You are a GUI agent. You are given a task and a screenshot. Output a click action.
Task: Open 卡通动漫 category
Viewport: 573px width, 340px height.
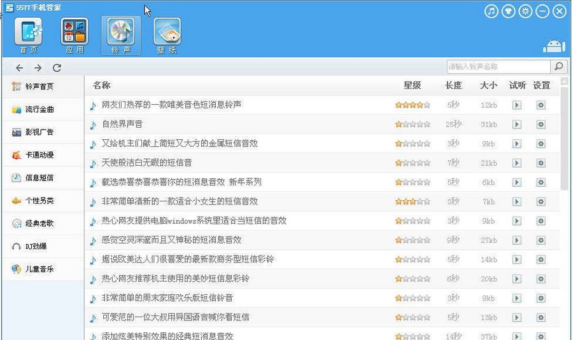point(43,155)
